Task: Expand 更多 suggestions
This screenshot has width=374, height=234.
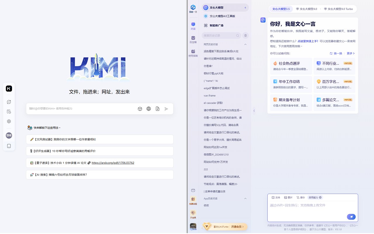Action: pyautogui.click(x=351, y=54)
